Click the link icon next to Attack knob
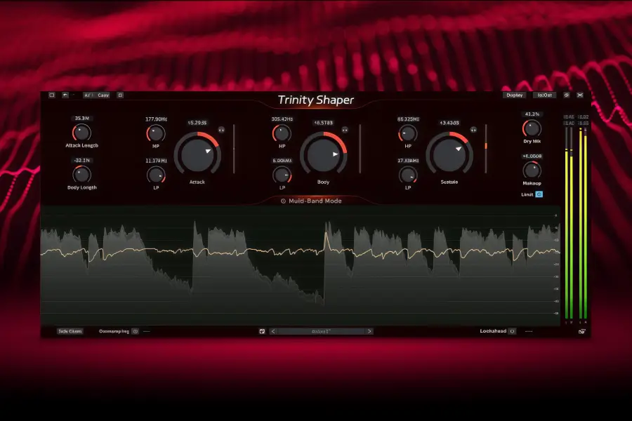632x421 pixels. click(x=222, y=129)
